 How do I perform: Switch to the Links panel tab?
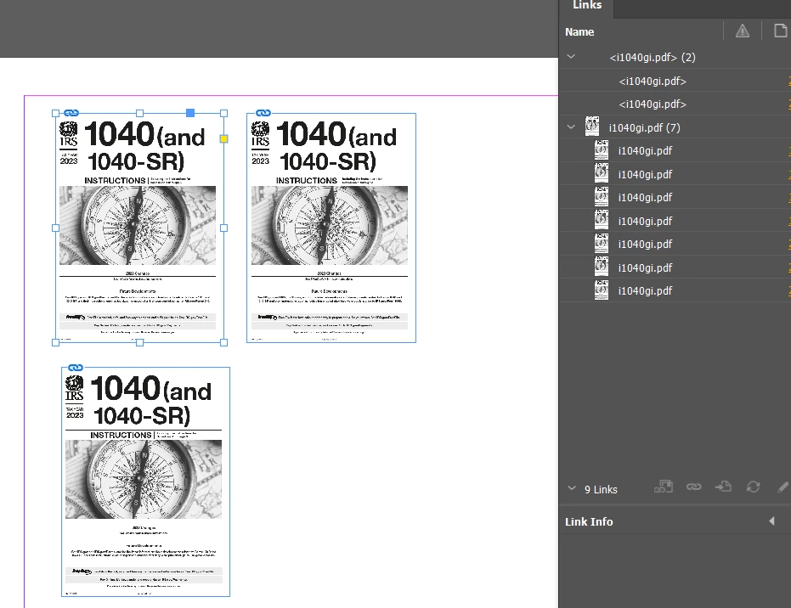587,5
